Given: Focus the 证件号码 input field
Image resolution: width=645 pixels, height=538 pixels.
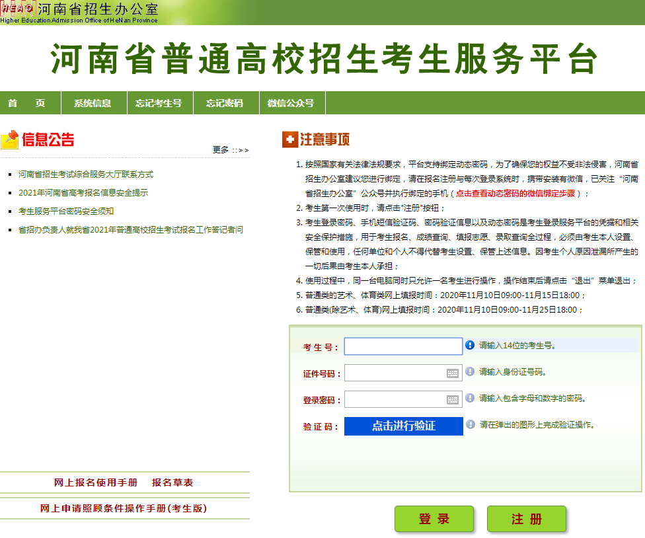Looking at the screenshot, I should (403, 373).
